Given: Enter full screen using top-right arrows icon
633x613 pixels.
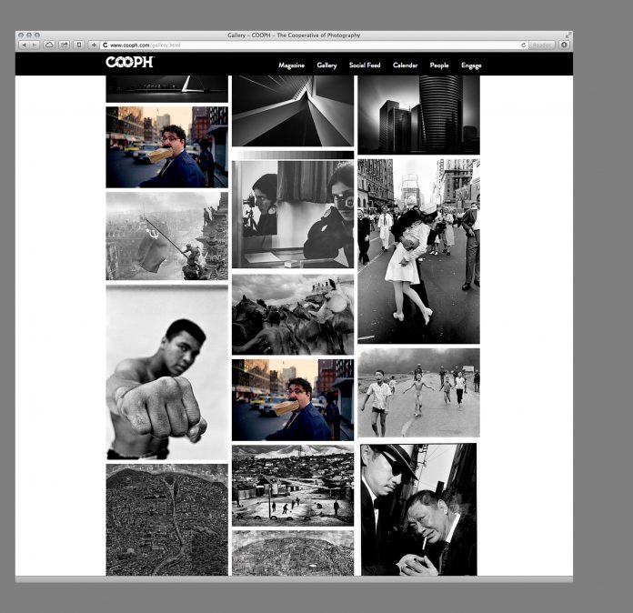Looking at the screenshot, I should pos(568,35).
